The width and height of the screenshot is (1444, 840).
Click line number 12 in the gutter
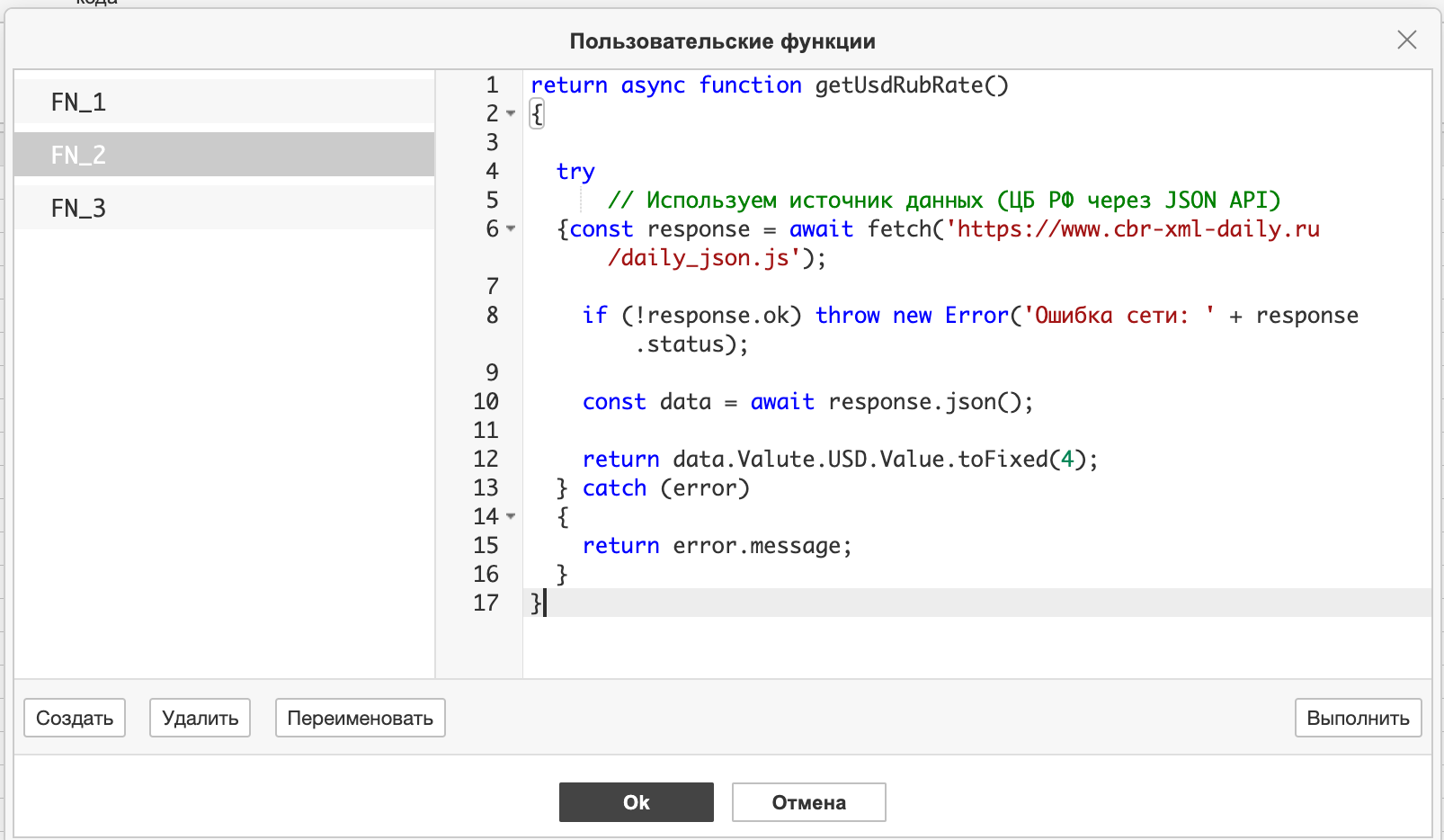pyautogui.click(x=486, y=460)
